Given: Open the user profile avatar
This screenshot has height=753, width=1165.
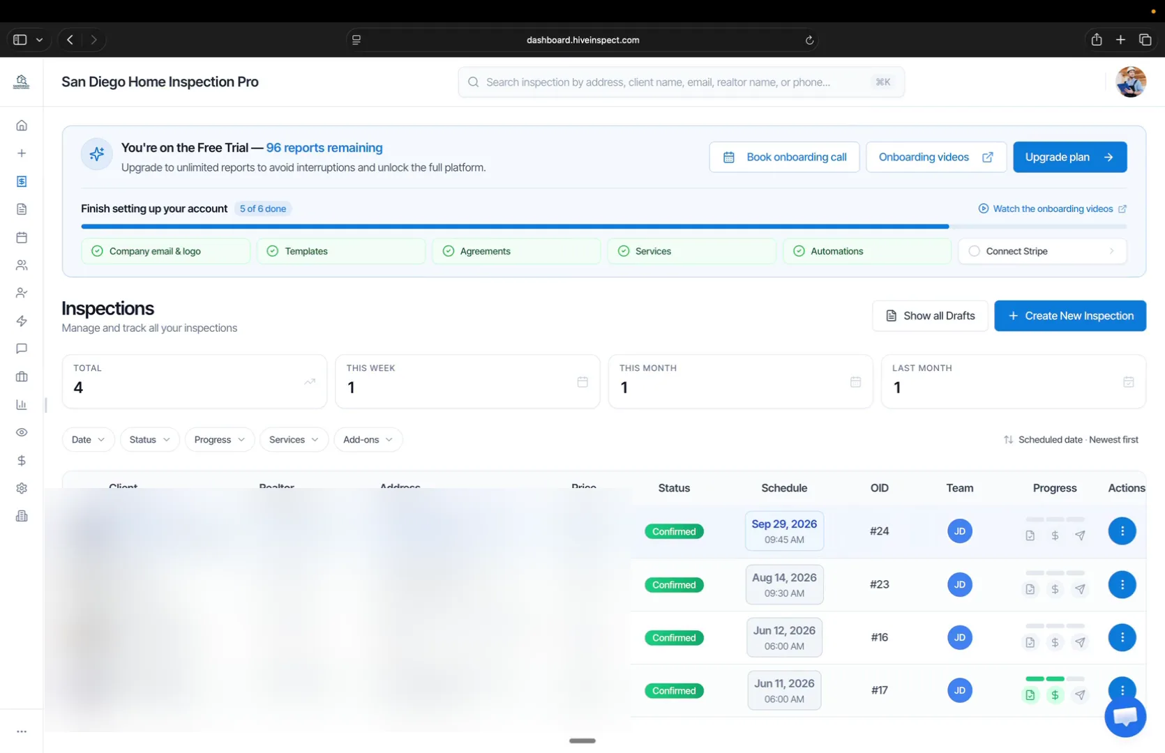Looking at the screenshot, I should [x=1130, y=82].
